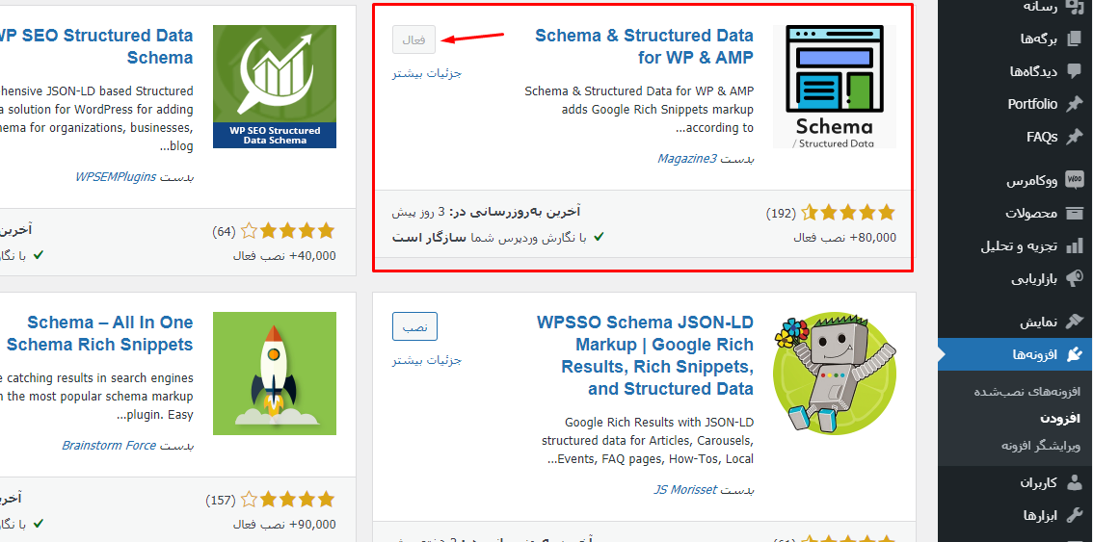Open WP SEO Structured Data Schema title link
The image size is (1093, 542).
(x=96, y=46)
